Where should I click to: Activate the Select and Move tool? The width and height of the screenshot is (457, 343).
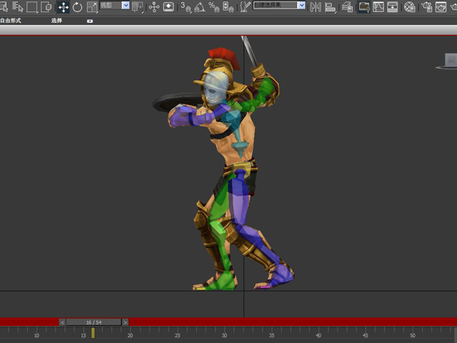point(64,7)
